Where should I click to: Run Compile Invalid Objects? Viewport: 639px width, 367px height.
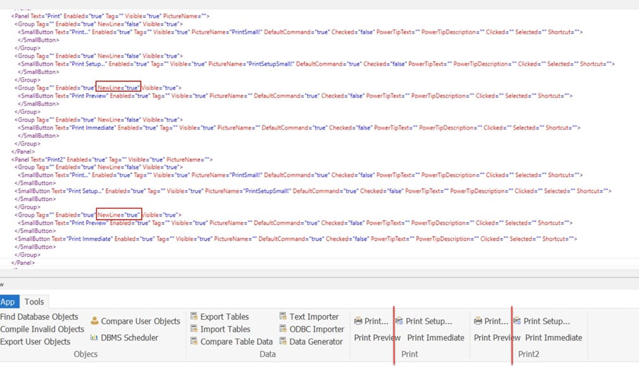click(x=42, y=329)
